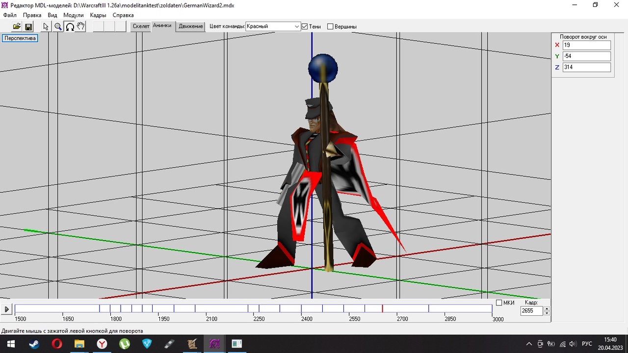This screenshot has height=353, width=628.
Task: Open Steam from the taskbar
Action: point(34,344)
